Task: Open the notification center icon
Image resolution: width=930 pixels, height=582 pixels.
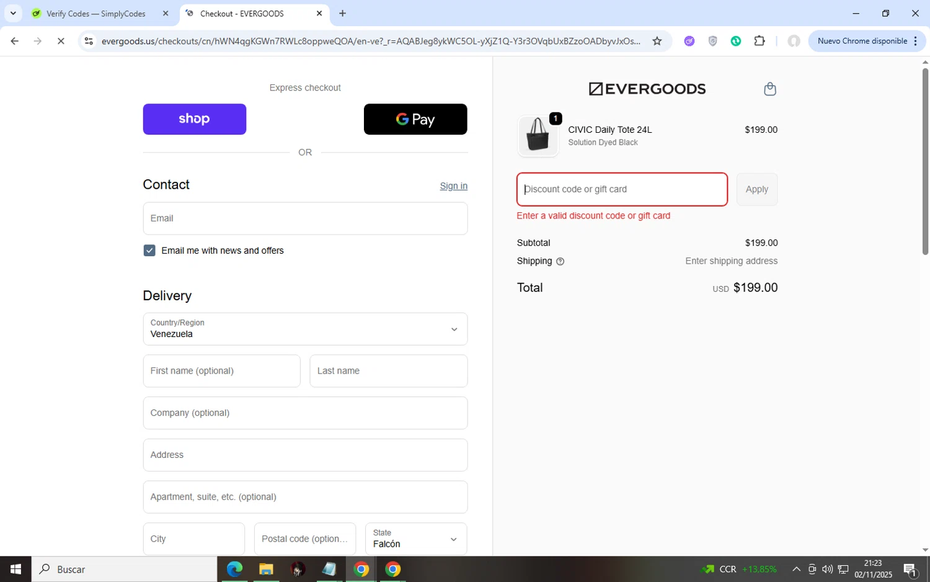Action: pyautogui.click(x=910, y=569)
